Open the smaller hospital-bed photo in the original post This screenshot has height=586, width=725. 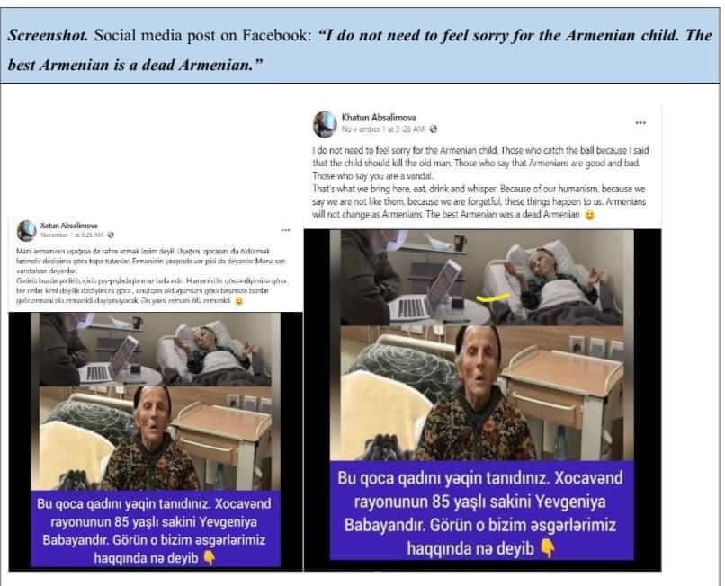[x=156, y=350]
